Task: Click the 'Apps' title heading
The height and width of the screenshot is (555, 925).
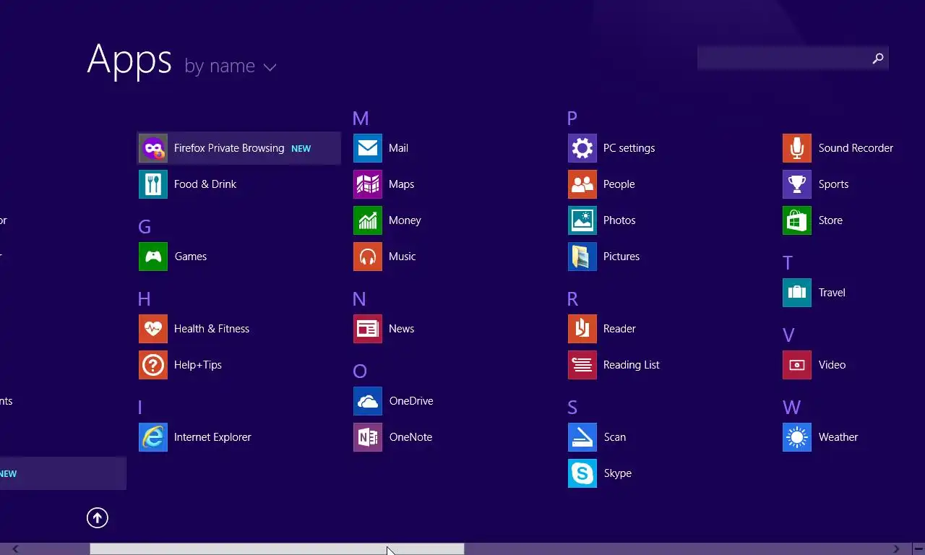Action: pyautogui.click(x=129, y=61)
